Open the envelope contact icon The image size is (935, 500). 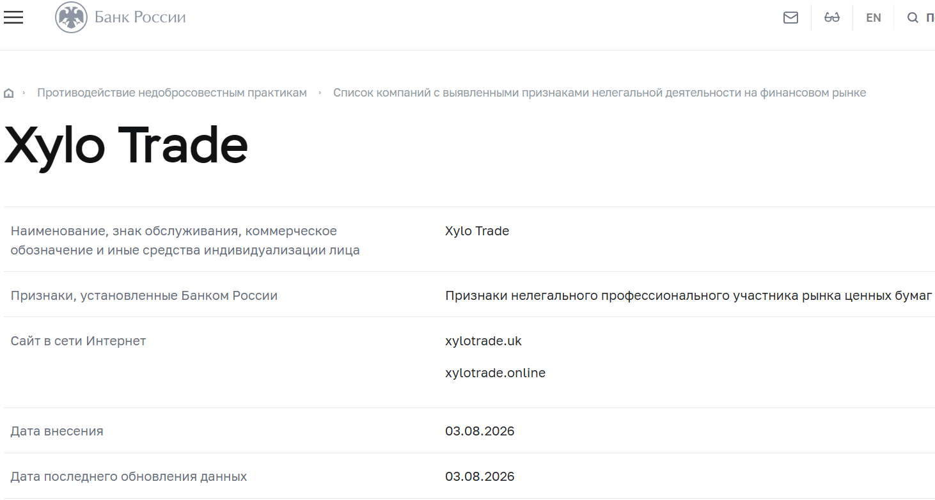[x=790, y=18]
